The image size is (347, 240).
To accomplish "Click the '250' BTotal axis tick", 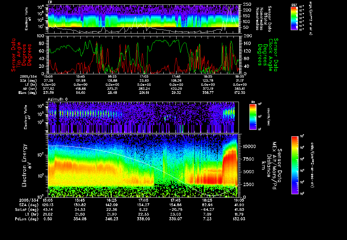I will click(247, 4).
